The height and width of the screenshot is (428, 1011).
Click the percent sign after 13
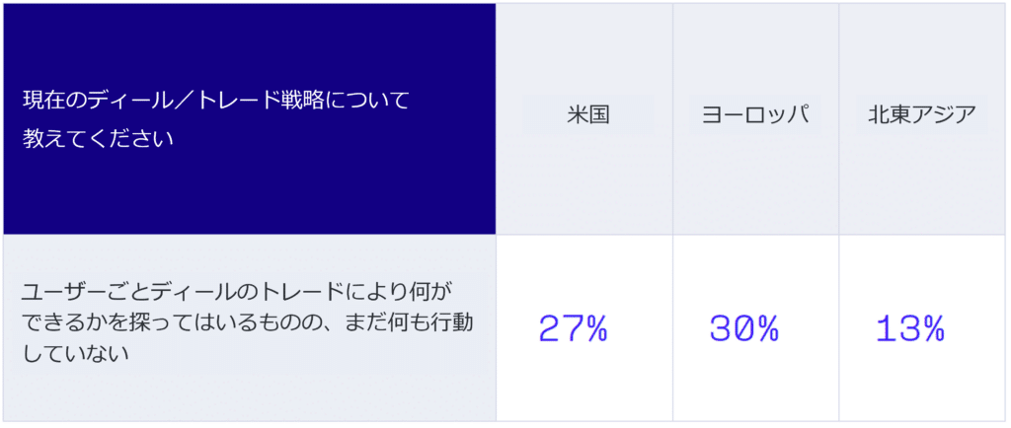click(x=932, y=328)
